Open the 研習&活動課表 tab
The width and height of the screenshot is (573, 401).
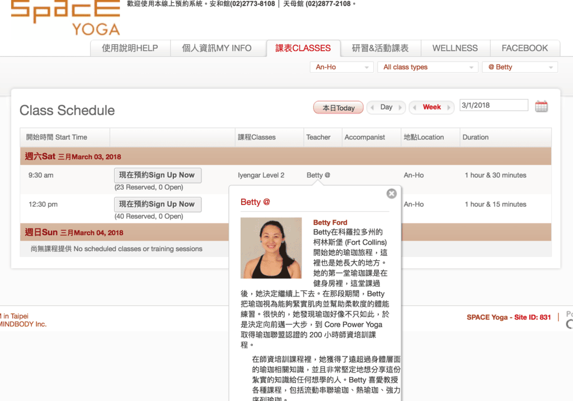tap(380, 48)
